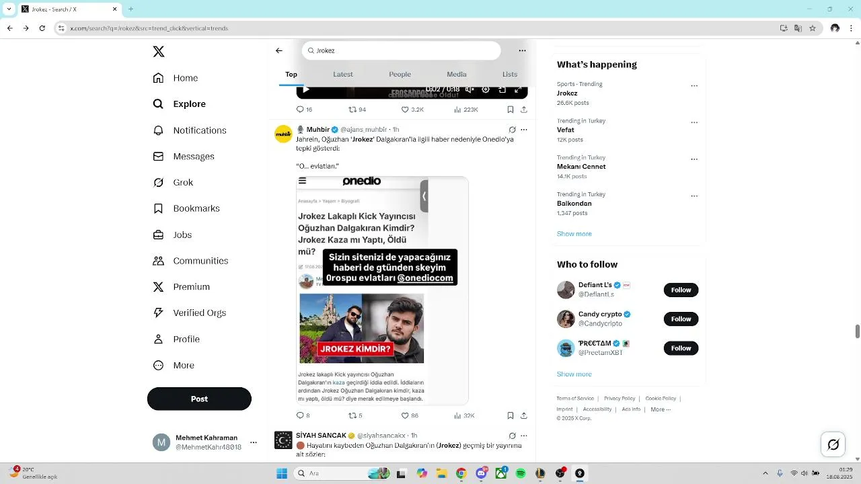Open account menu for Mehmet Kahraman
861x484 pixels.
(205, 442)
